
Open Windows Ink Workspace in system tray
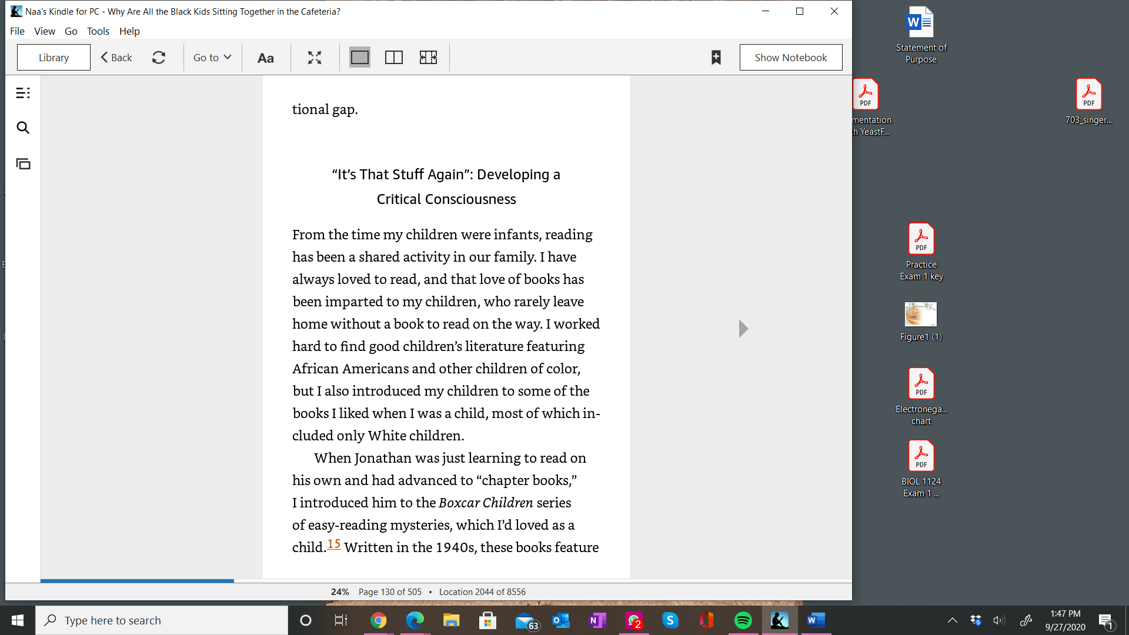(x=1026, y=620)
